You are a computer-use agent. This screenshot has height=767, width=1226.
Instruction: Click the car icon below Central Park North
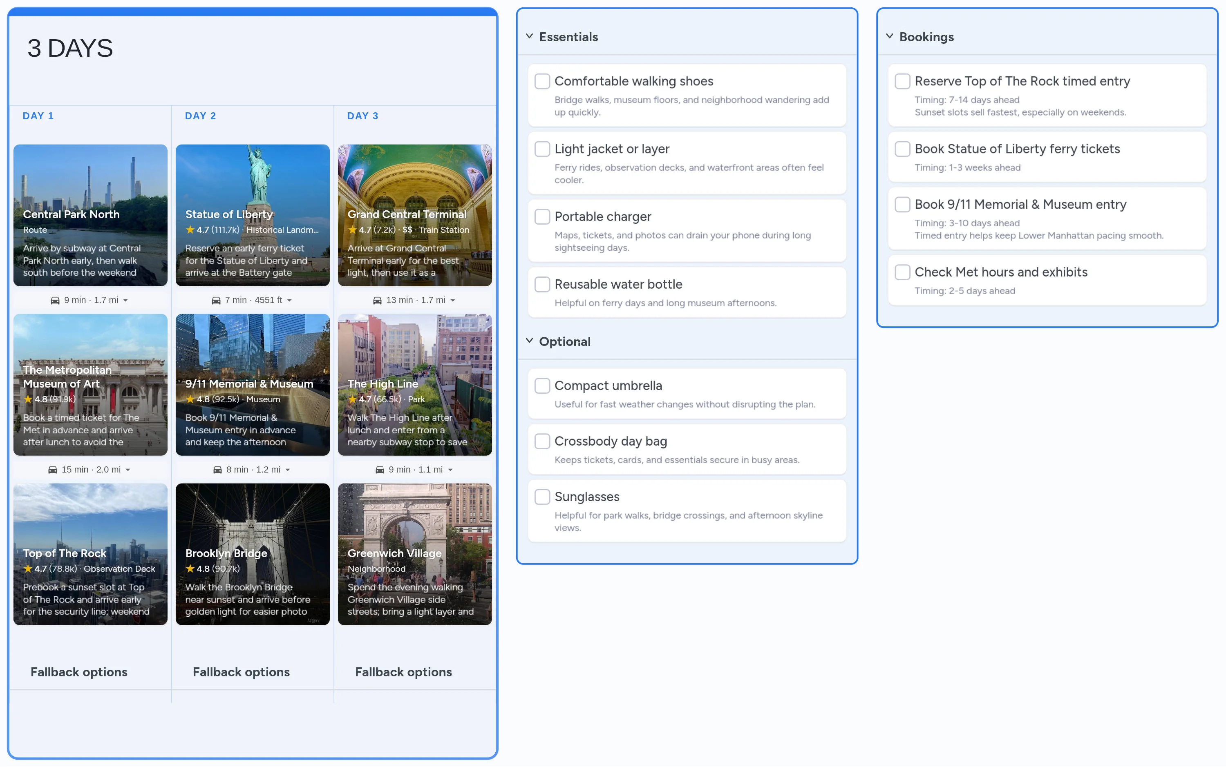click(x=56, y=300)
